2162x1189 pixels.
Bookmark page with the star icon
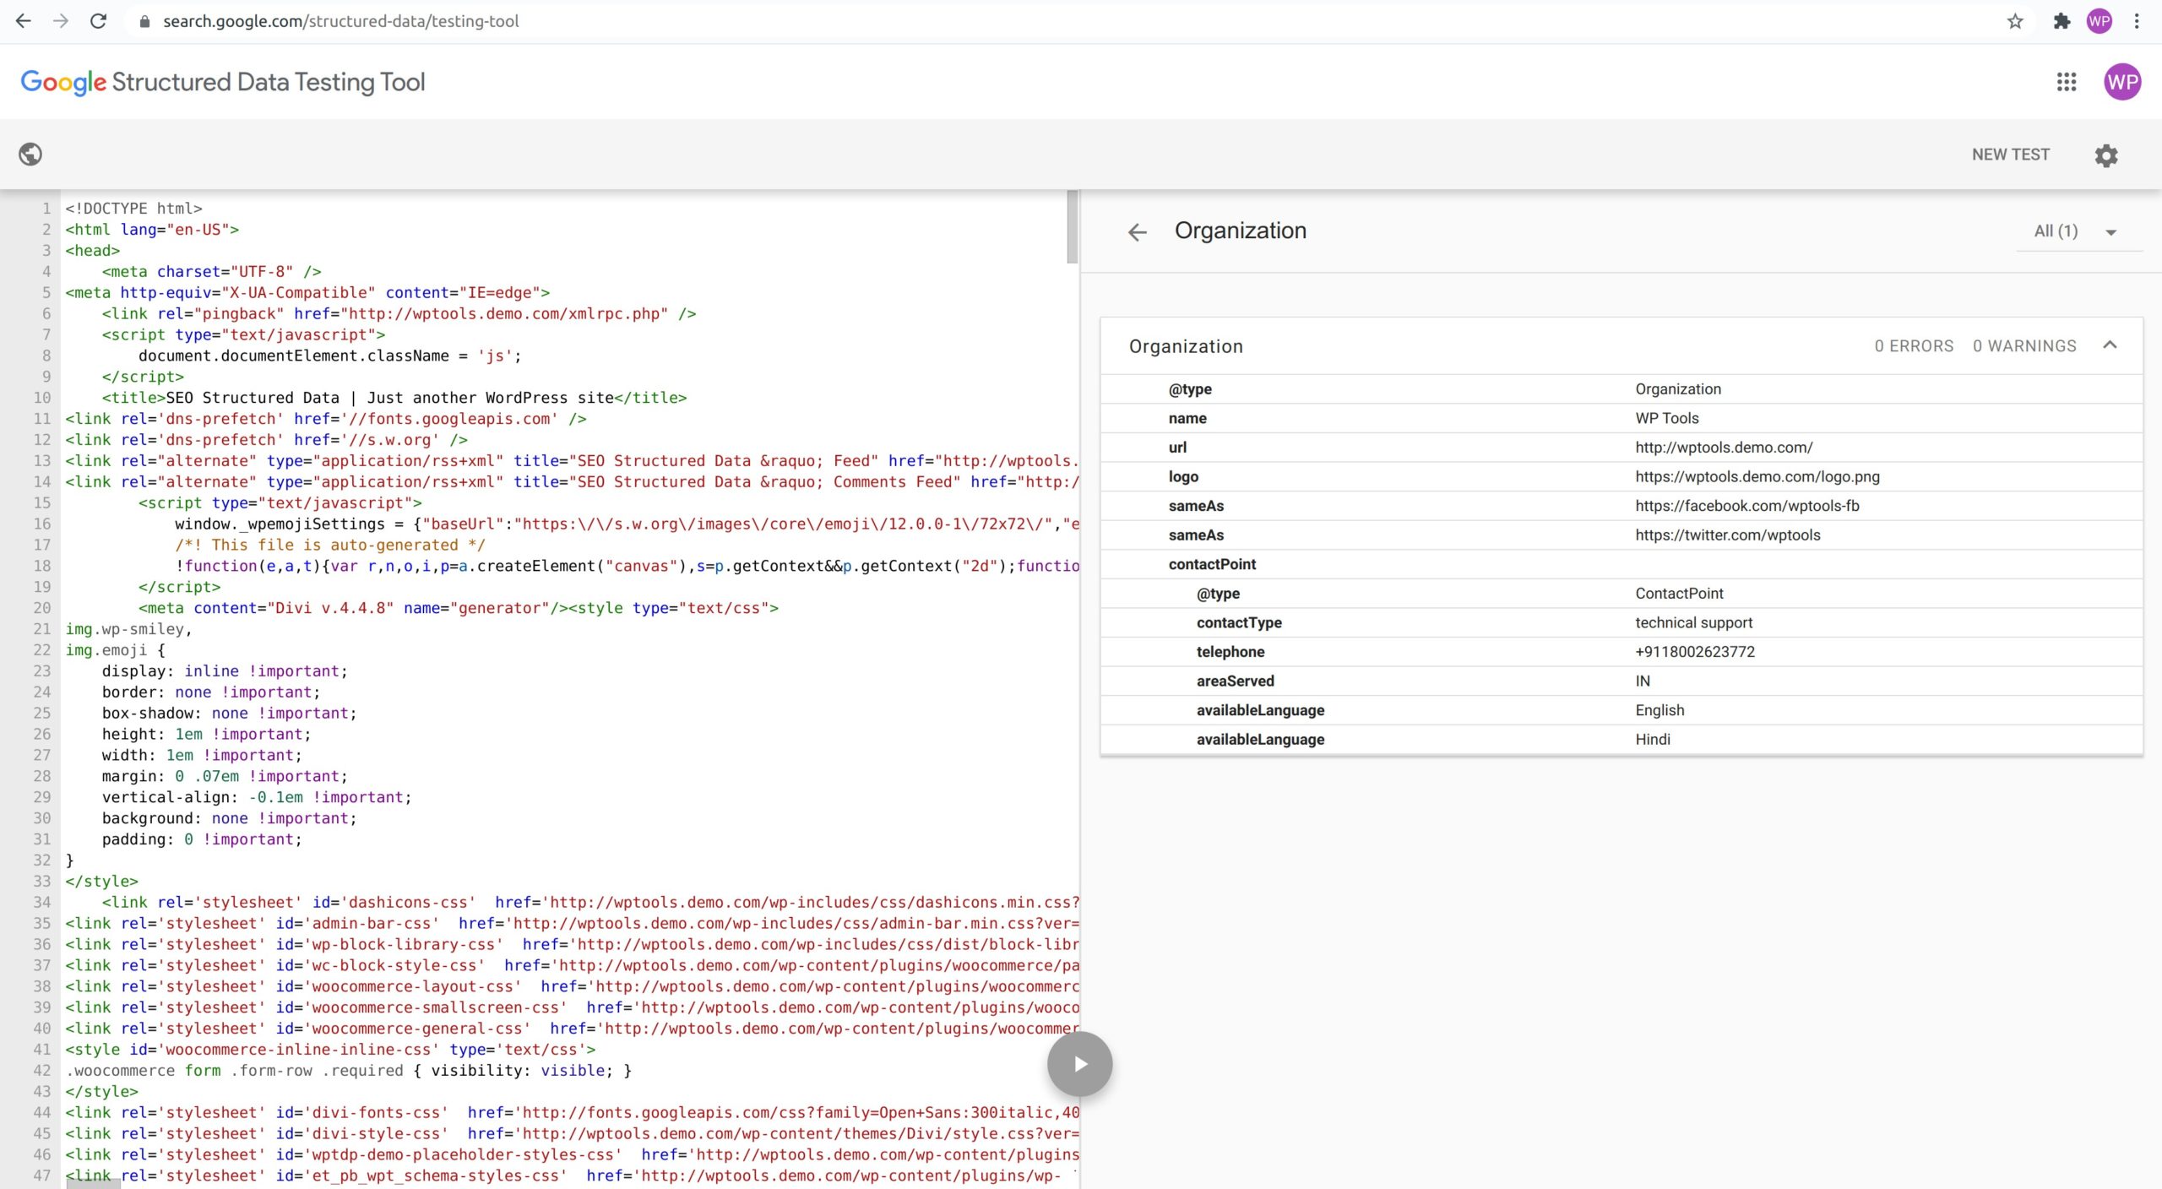pyautogui.click(x=2015, y=21)
